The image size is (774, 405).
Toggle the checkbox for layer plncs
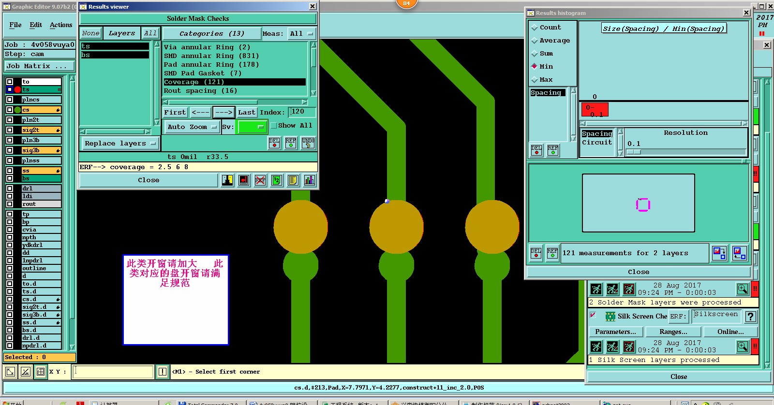10,100
